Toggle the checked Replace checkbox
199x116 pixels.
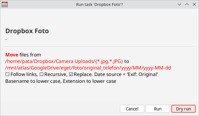click(71, 74)
